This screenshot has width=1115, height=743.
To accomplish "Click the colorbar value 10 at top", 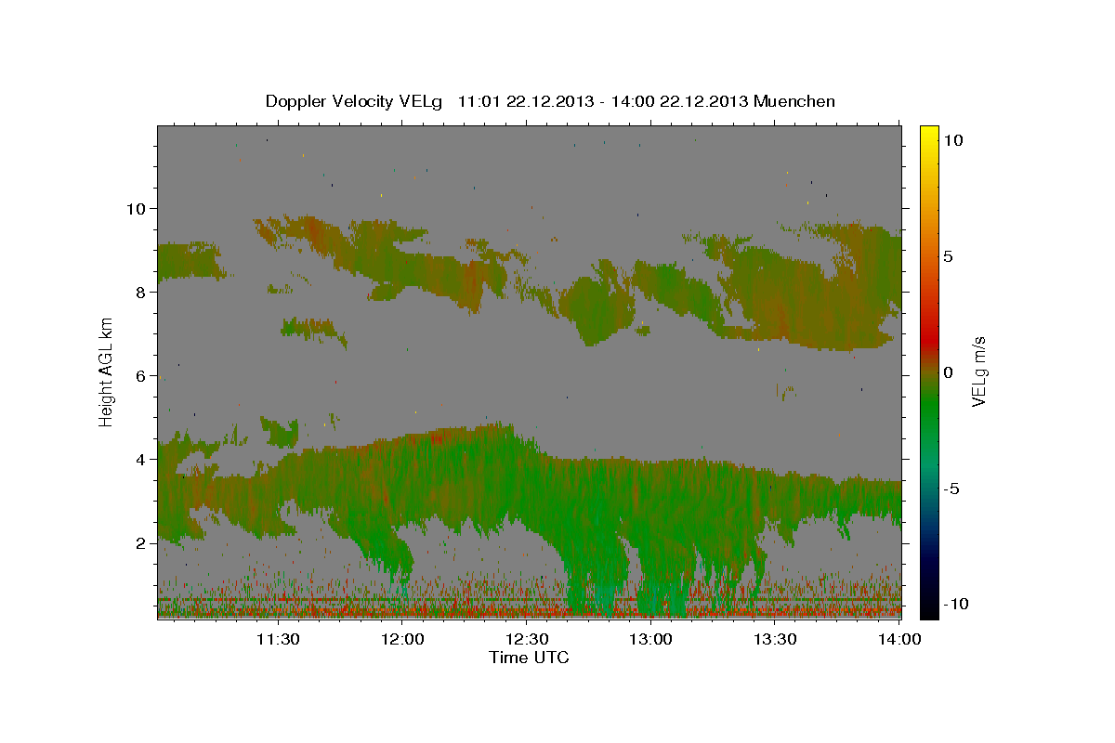I will click(952, 139).
